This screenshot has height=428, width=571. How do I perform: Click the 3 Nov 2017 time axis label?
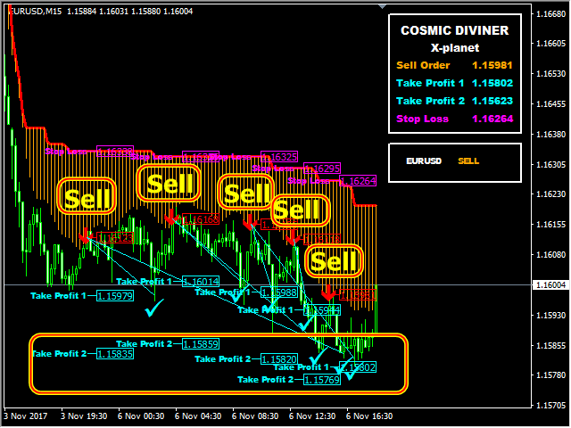(x=26, y=416)
